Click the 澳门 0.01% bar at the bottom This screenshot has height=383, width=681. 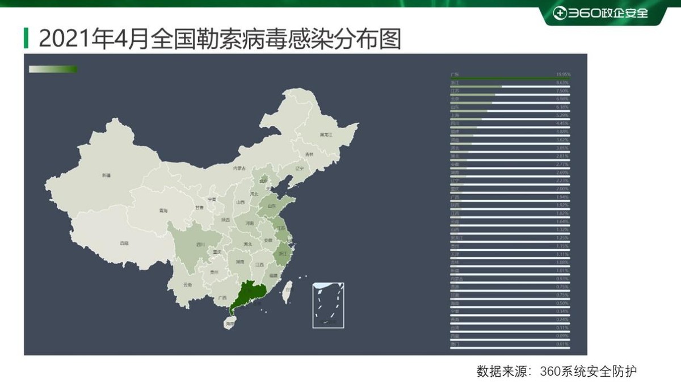[511, 345]
